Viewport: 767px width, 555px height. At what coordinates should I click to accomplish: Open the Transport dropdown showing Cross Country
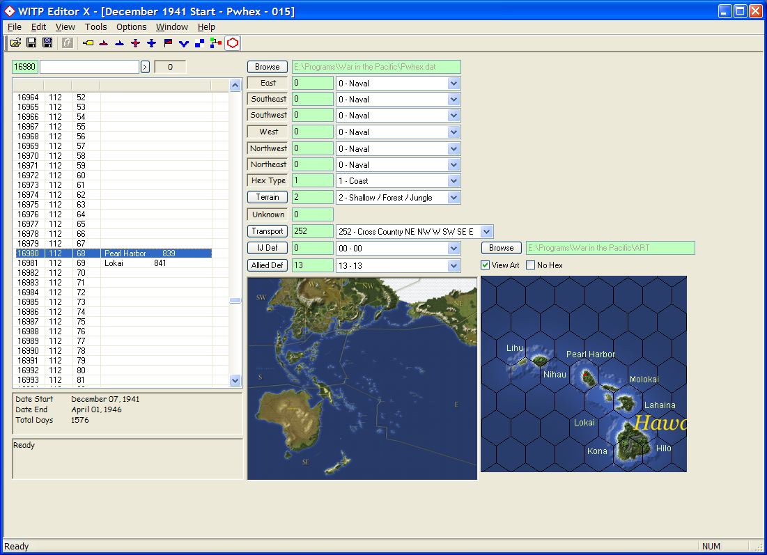click(486, 231)
